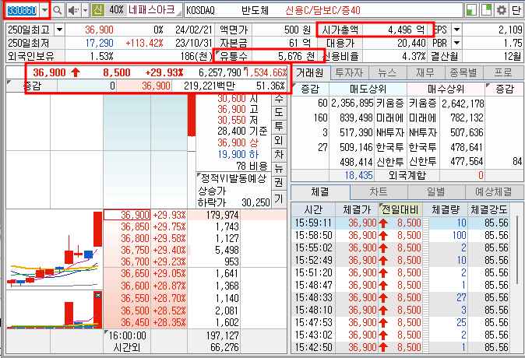Click the volume bar mini chart
Screen dimensions: 525x358
tap(55, 310)
